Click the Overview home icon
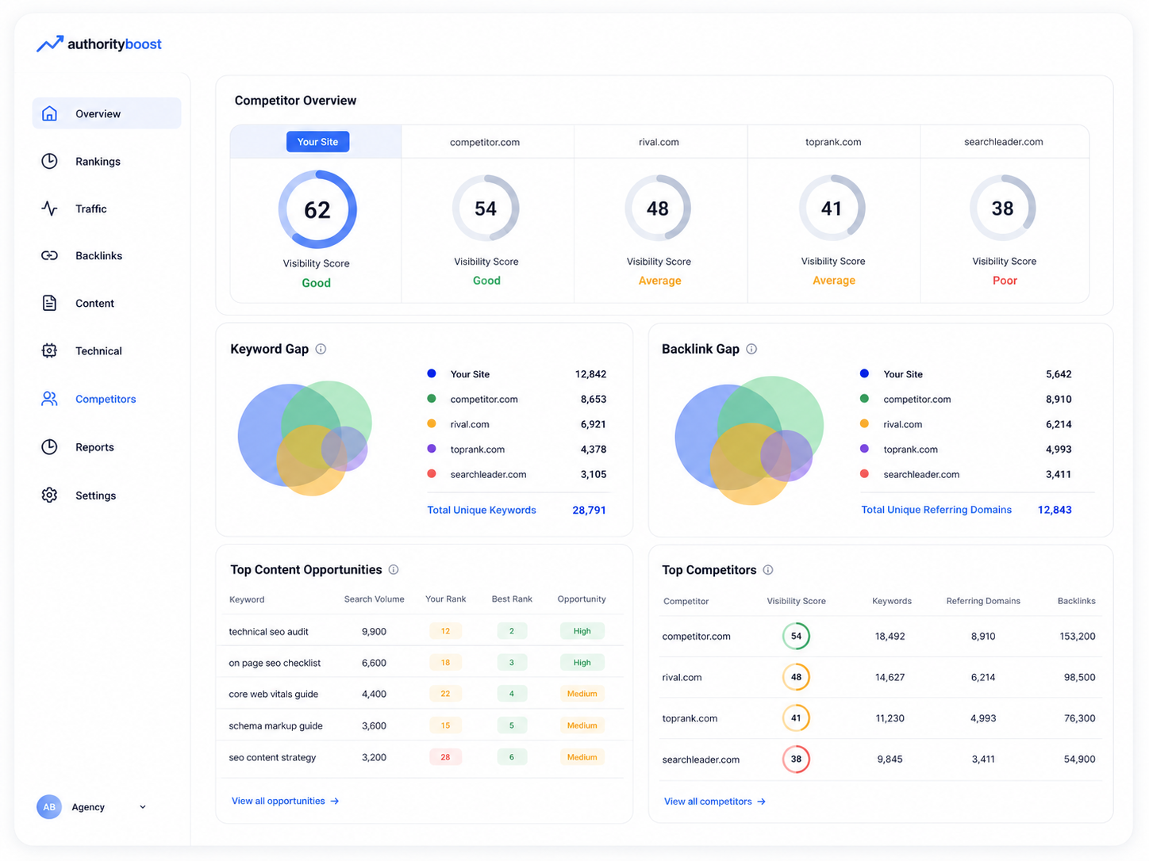The width and height of the screenshot is (1149, 861). [x=49, y=113]
